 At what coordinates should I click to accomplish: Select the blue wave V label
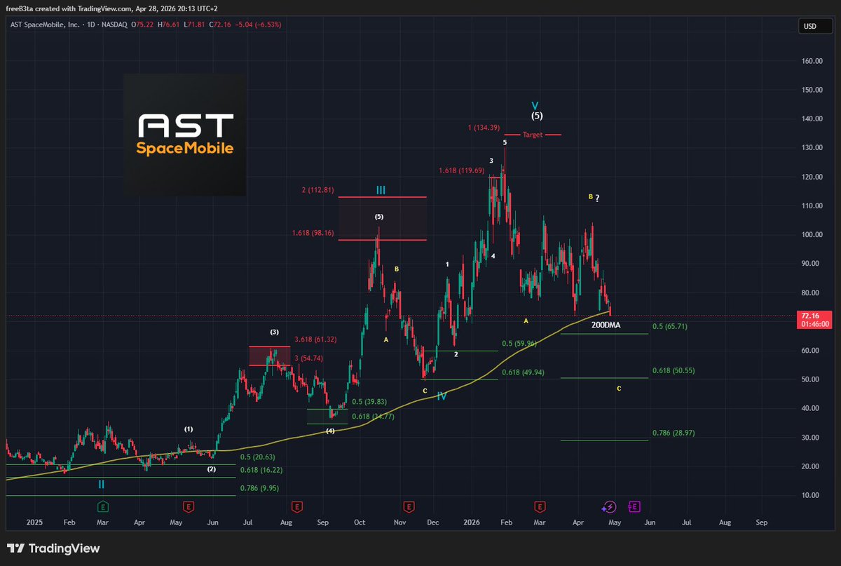[x=535, y=105]
